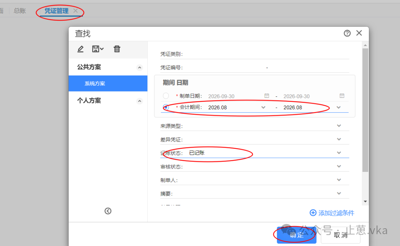Collapse the 公共方案 section
This screenshot has height=246, width=400.
(x=140, y=68)
